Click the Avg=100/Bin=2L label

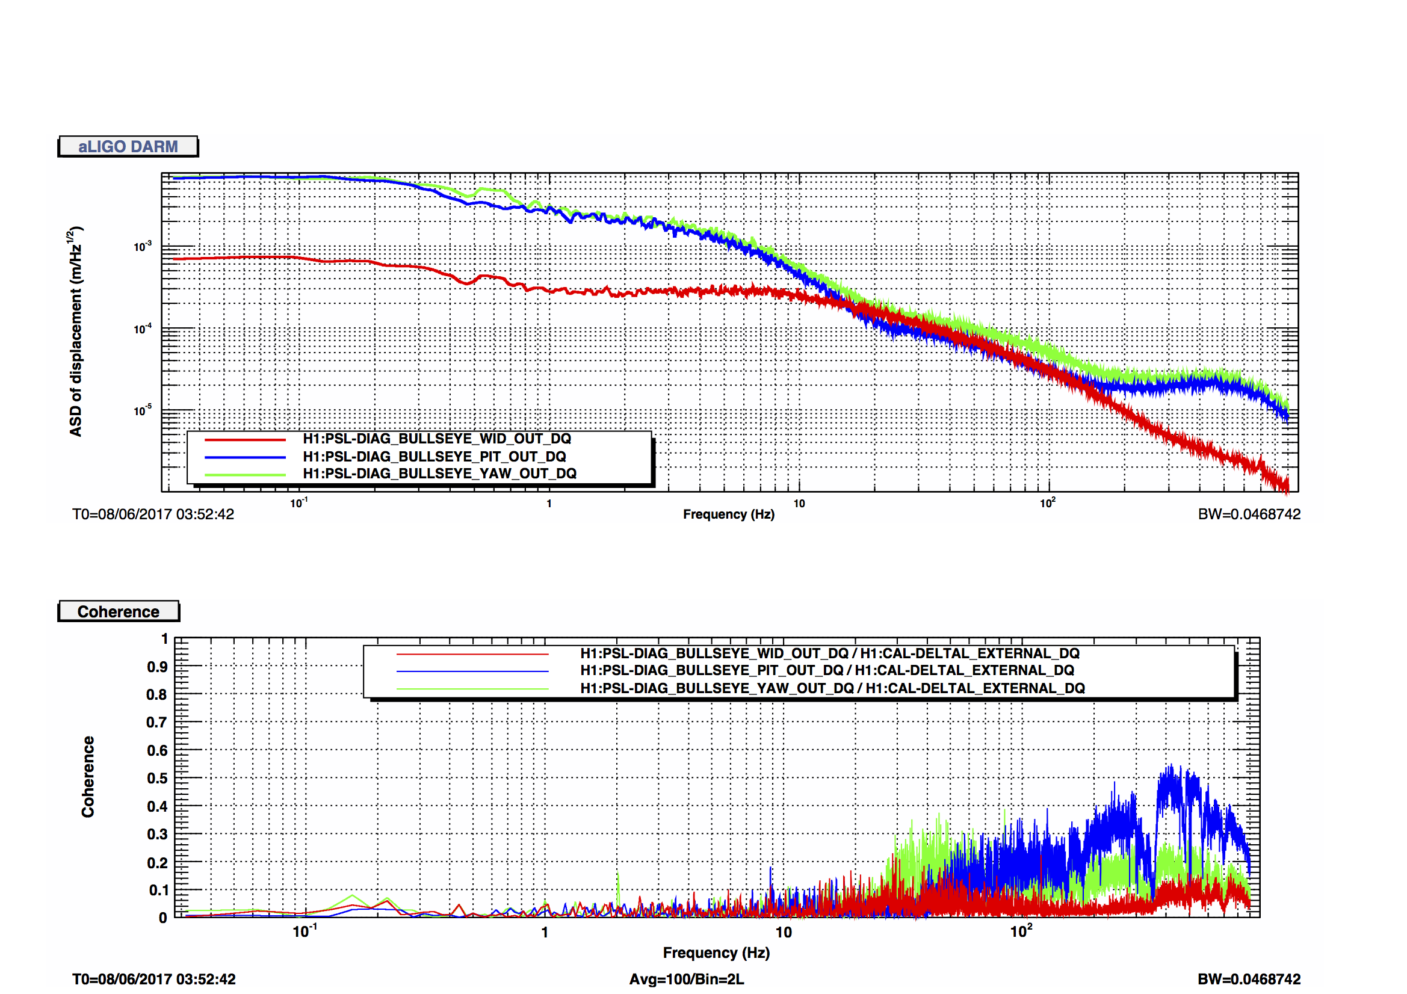[686, 980]
